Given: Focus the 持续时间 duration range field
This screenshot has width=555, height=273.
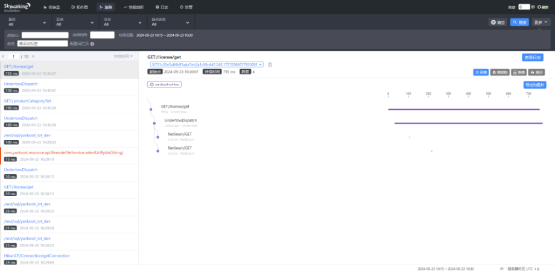Looking at the screenshot, I should click(103, 35).
